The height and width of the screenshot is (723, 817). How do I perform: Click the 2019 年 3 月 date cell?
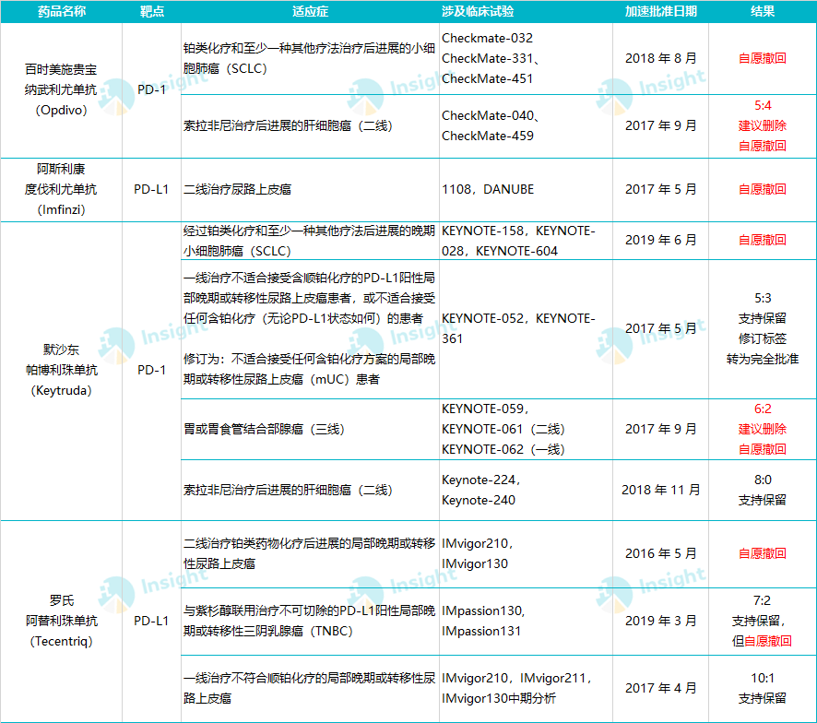(x=660, y=622)
